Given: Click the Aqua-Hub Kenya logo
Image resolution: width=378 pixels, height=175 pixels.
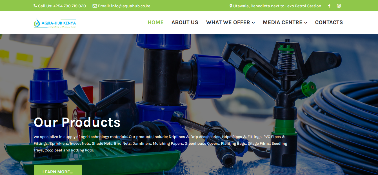Looking at the screenshot, I should point(55,23).
